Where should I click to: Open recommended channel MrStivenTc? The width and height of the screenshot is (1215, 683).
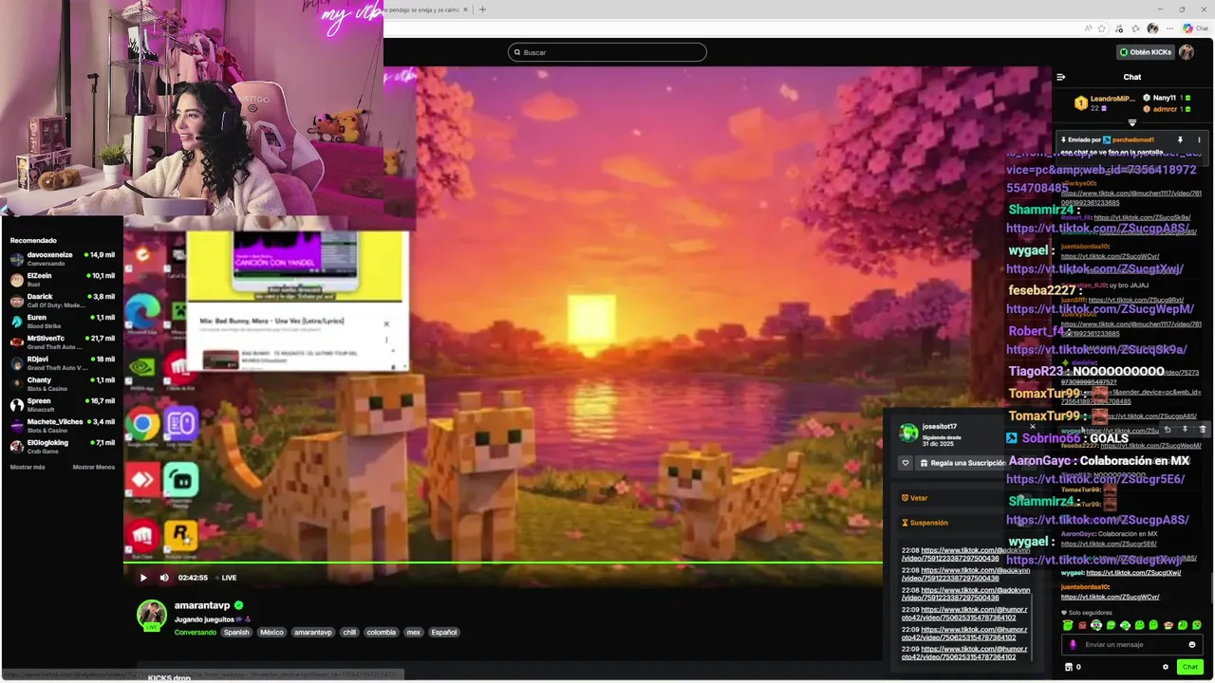point(62,341)
